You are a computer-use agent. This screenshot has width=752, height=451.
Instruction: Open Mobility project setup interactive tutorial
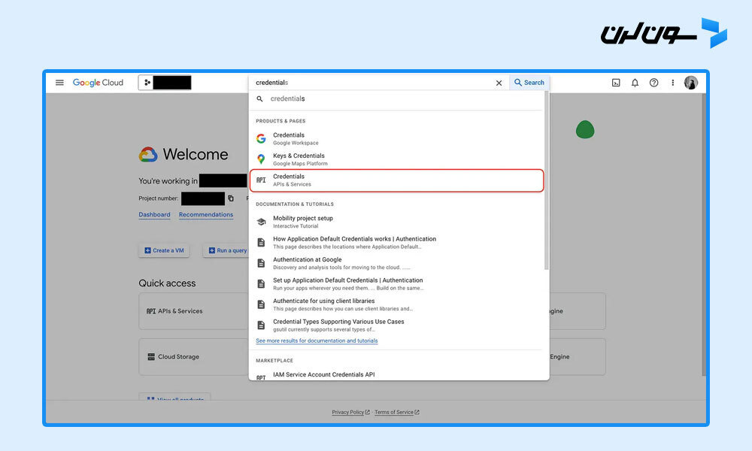(x=397, y=222)
